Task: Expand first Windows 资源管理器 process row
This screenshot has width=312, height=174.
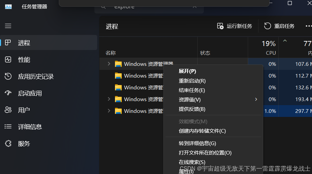Action: [x=109, y=63]
